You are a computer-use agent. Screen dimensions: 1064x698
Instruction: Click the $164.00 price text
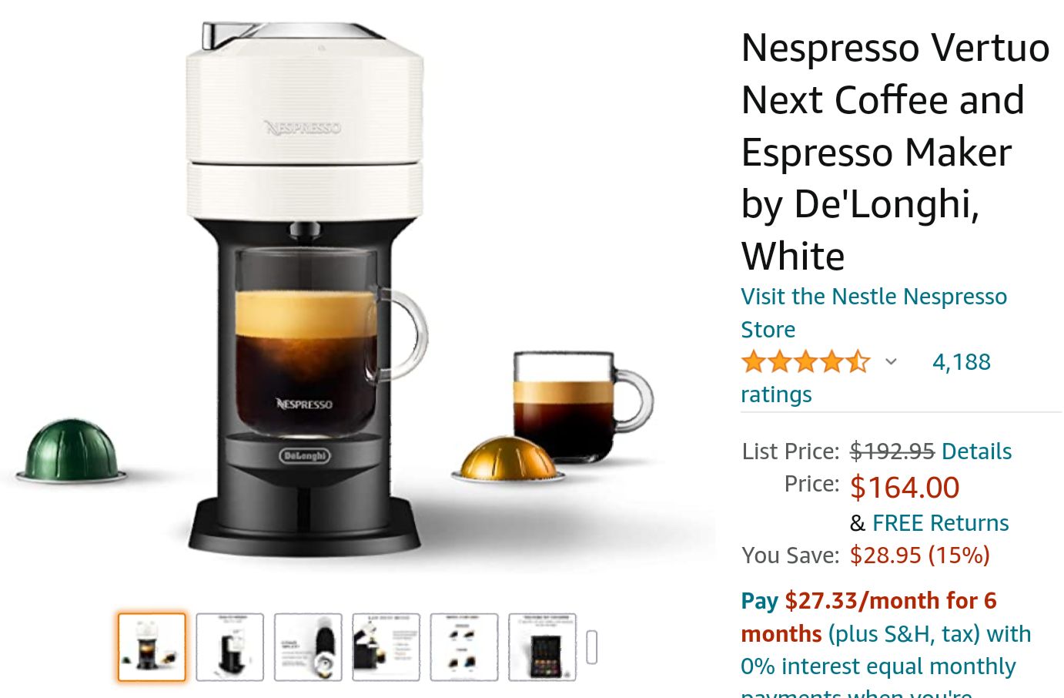click(x=905, y=488)
